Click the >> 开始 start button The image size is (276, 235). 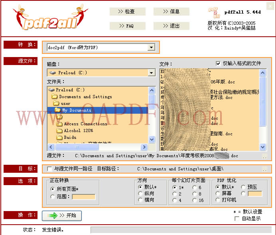(62, 215)
